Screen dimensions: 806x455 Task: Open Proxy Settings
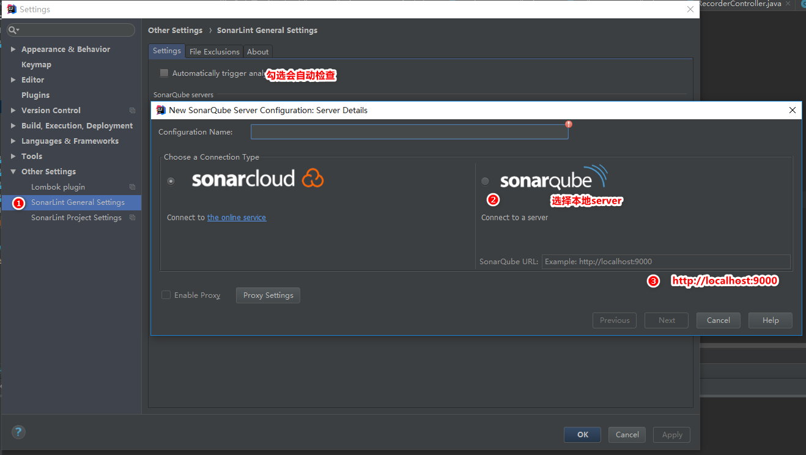[x=268, y=295]
